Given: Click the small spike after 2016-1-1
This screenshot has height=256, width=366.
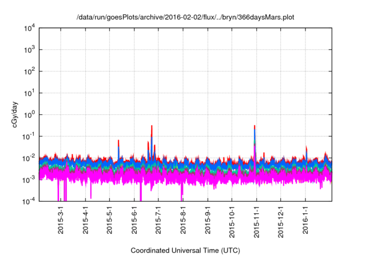Looking at the screenshot, I should (x=307, y=147).
